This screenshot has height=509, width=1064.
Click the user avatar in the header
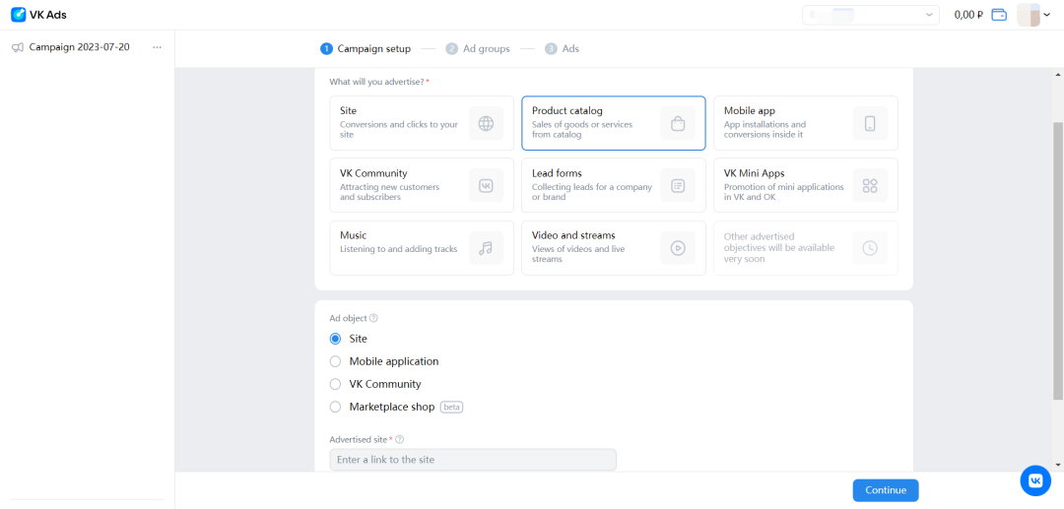click(x=1029, y=15)
